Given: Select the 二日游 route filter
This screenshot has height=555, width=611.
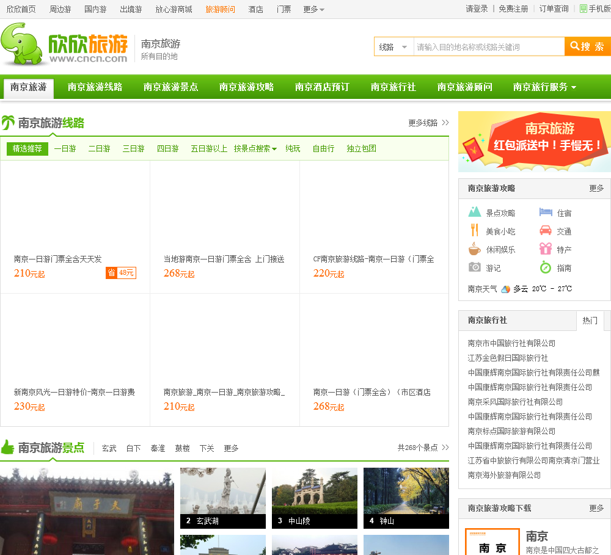Looking at the screenshot, I should (100, 148).
